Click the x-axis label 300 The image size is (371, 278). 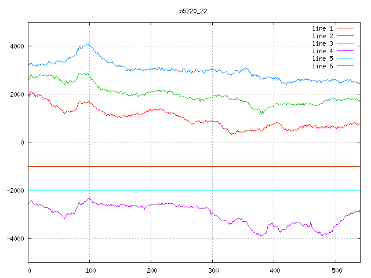213,270
